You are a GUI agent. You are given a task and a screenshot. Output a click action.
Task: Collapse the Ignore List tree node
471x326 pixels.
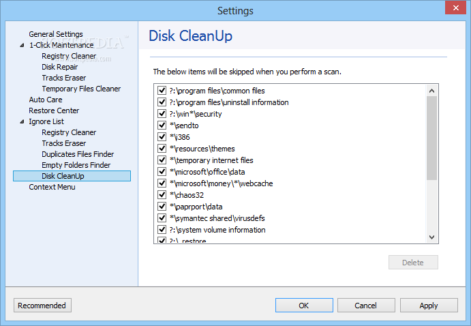[22, 121]
